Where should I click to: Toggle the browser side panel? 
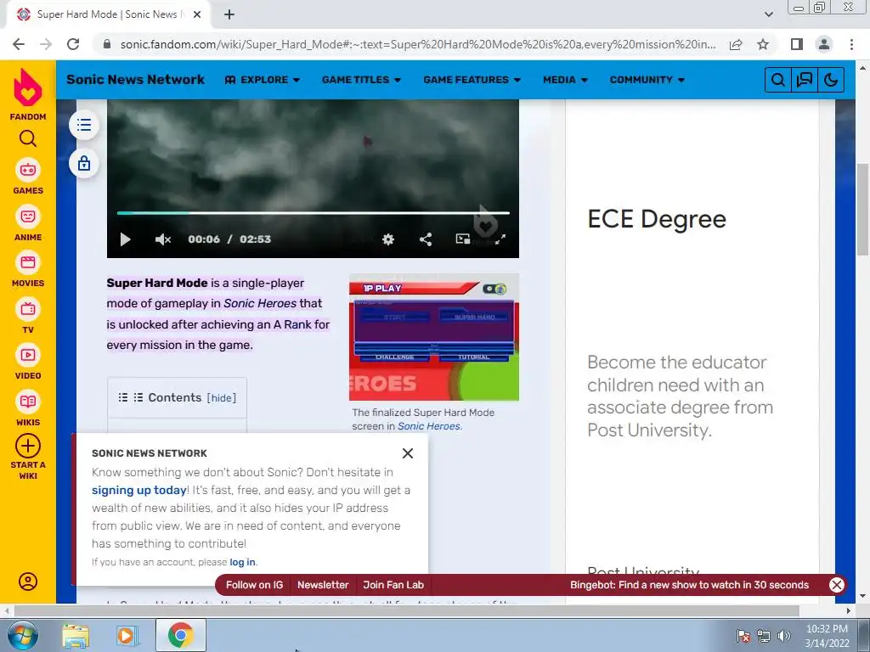click(x=797, y=44)
